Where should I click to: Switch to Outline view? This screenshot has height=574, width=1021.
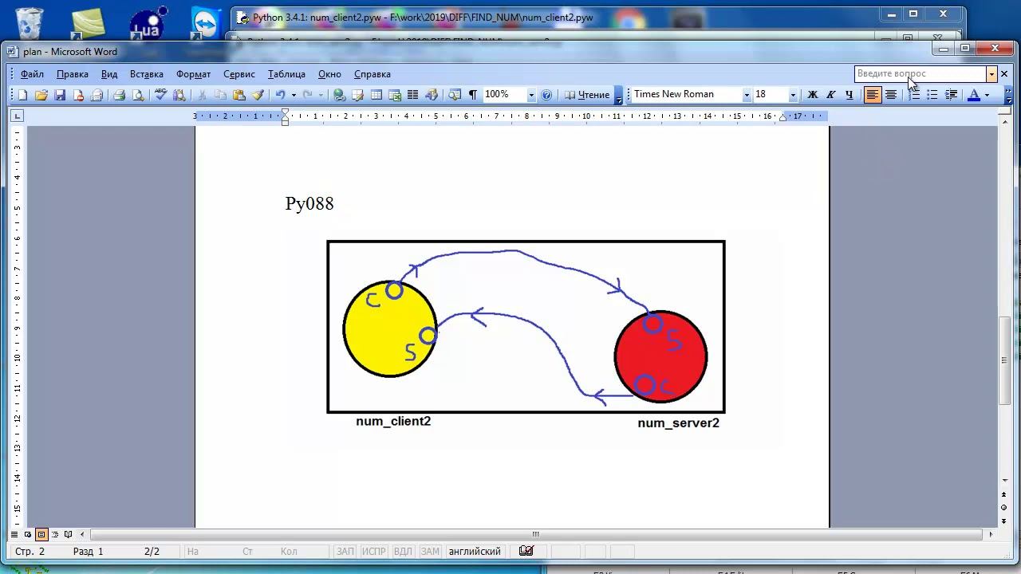(x=55, y=534)
